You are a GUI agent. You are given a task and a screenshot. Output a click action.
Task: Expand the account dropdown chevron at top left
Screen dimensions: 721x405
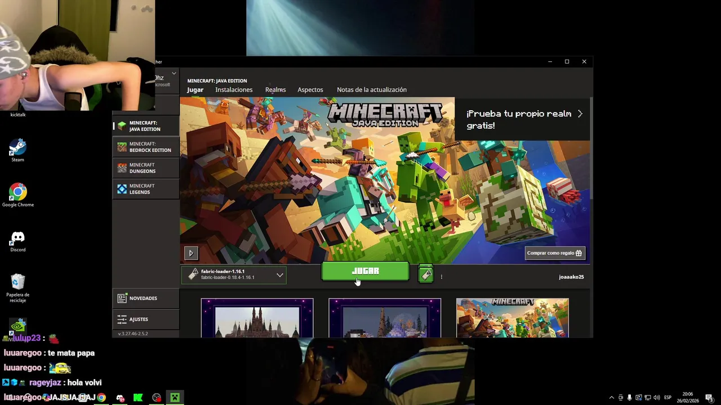[x=174, y=74]
